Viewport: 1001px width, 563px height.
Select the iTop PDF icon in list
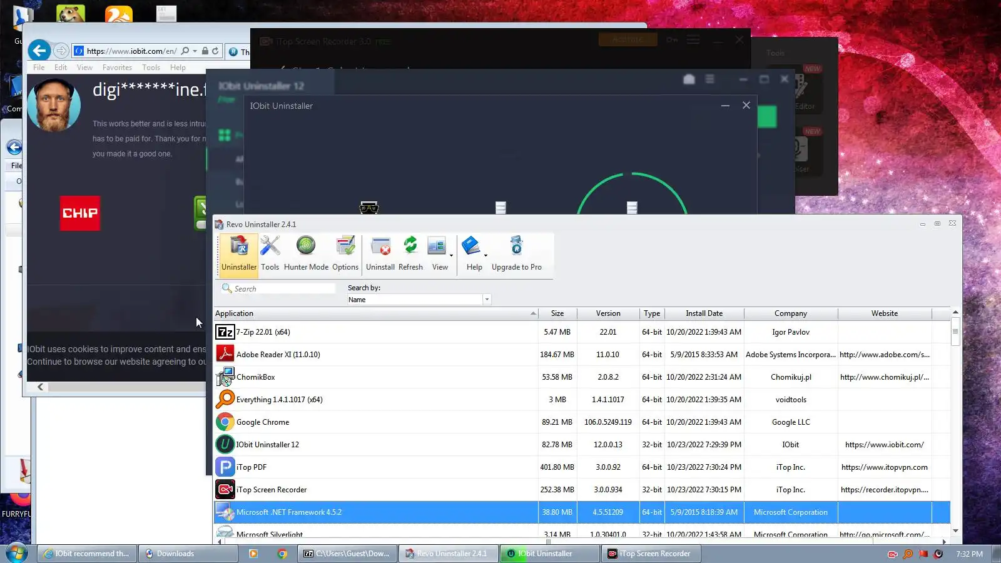(x=225, y=467)
